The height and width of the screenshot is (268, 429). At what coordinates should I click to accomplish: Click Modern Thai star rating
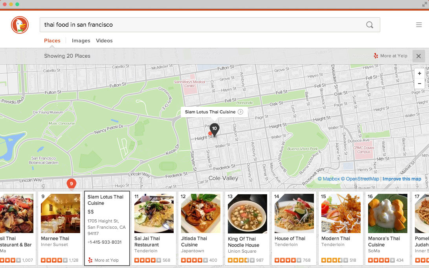335,260
